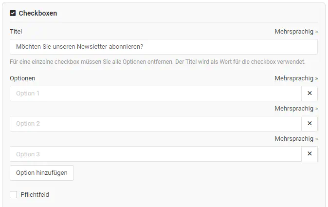
Task: Remove Option 1 with its X button
Action: coord(310,94)
